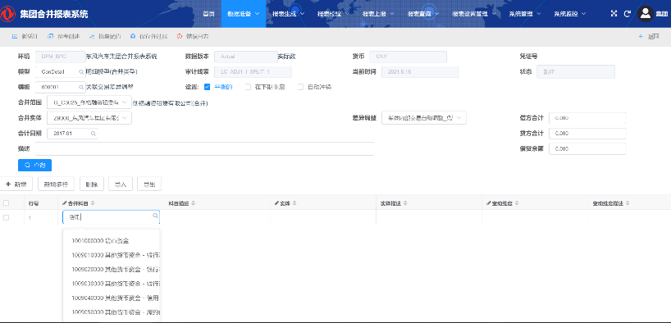
Task: Click the 新增多行 button
Action: click(x=56, y=184)
